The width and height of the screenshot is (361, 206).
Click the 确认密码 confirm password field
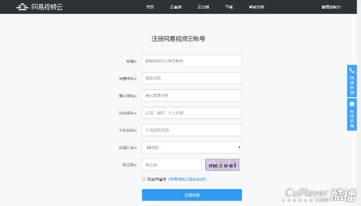coord(191,95)
